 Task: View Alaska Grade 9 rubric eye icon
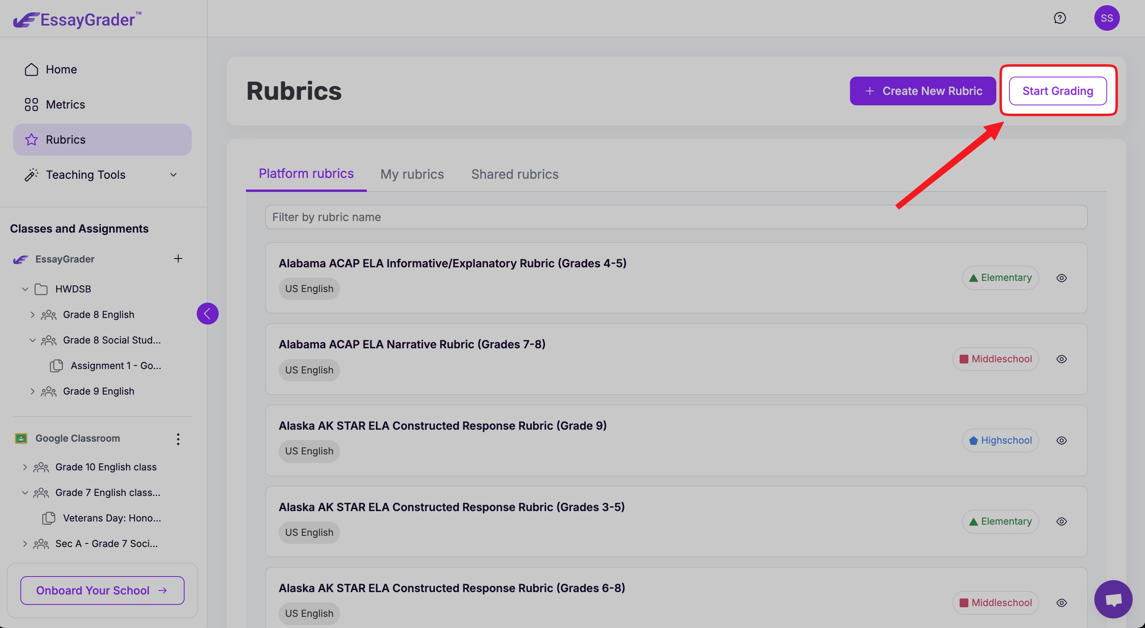point(1061,440)
